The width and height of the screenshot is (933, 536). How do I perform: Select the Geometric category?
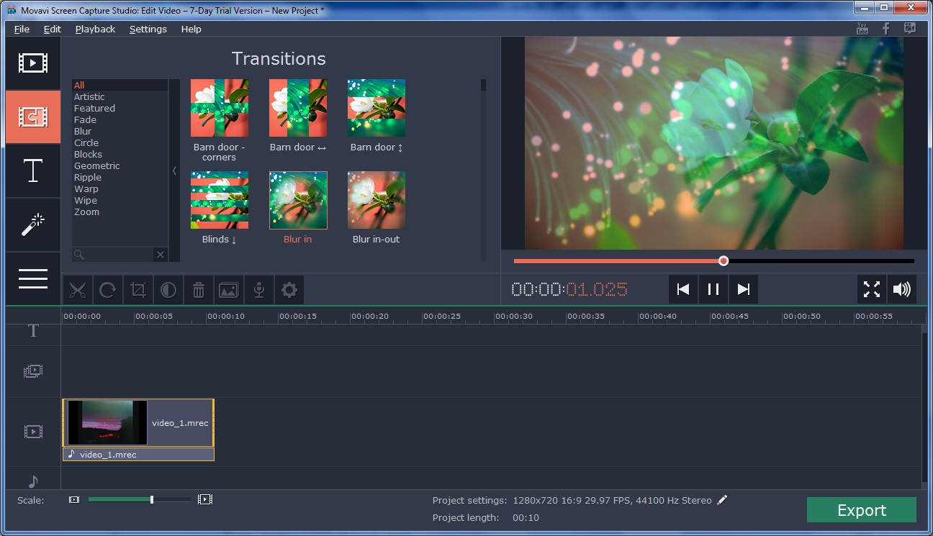click(x=120, y=165)
